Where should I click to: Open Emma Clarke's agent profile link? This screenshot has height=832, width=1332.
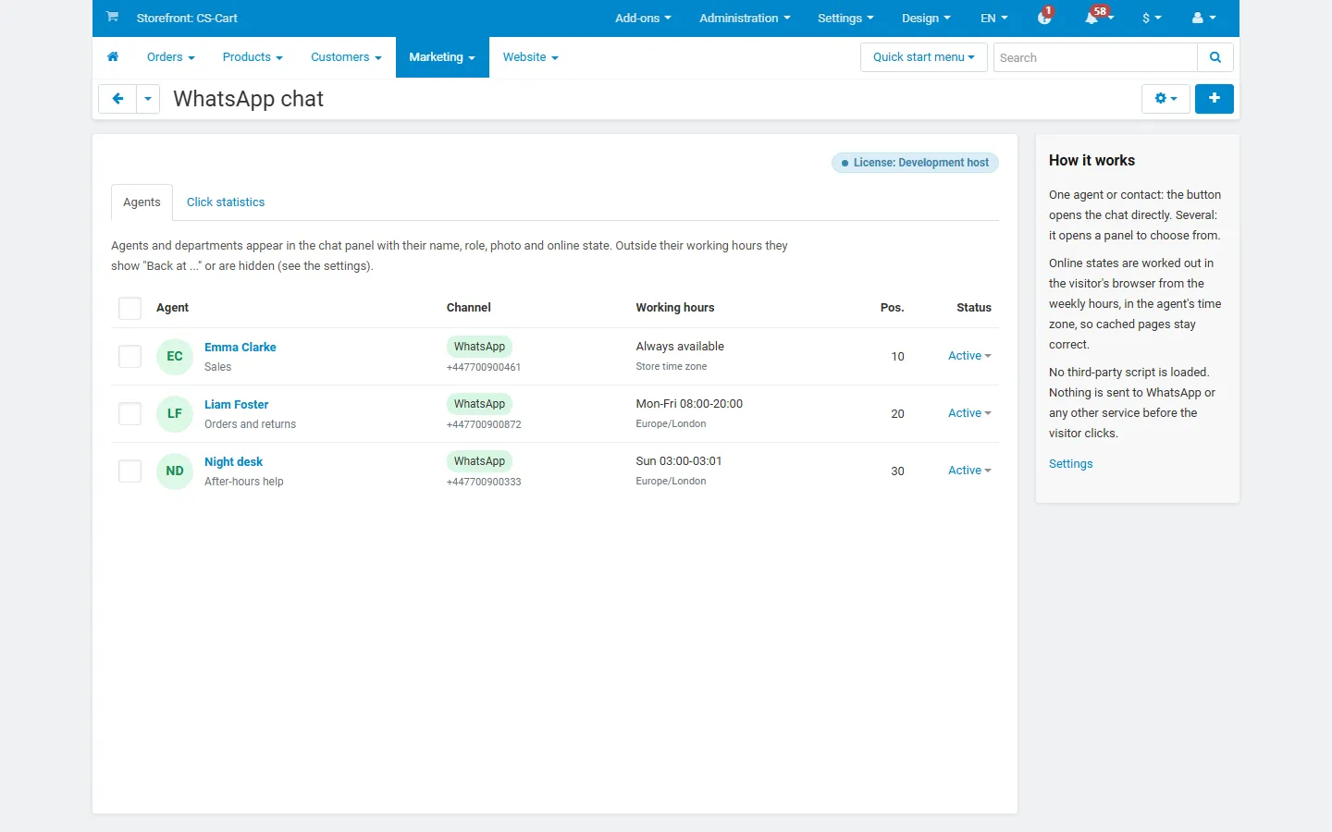click(x=240, y=348)
